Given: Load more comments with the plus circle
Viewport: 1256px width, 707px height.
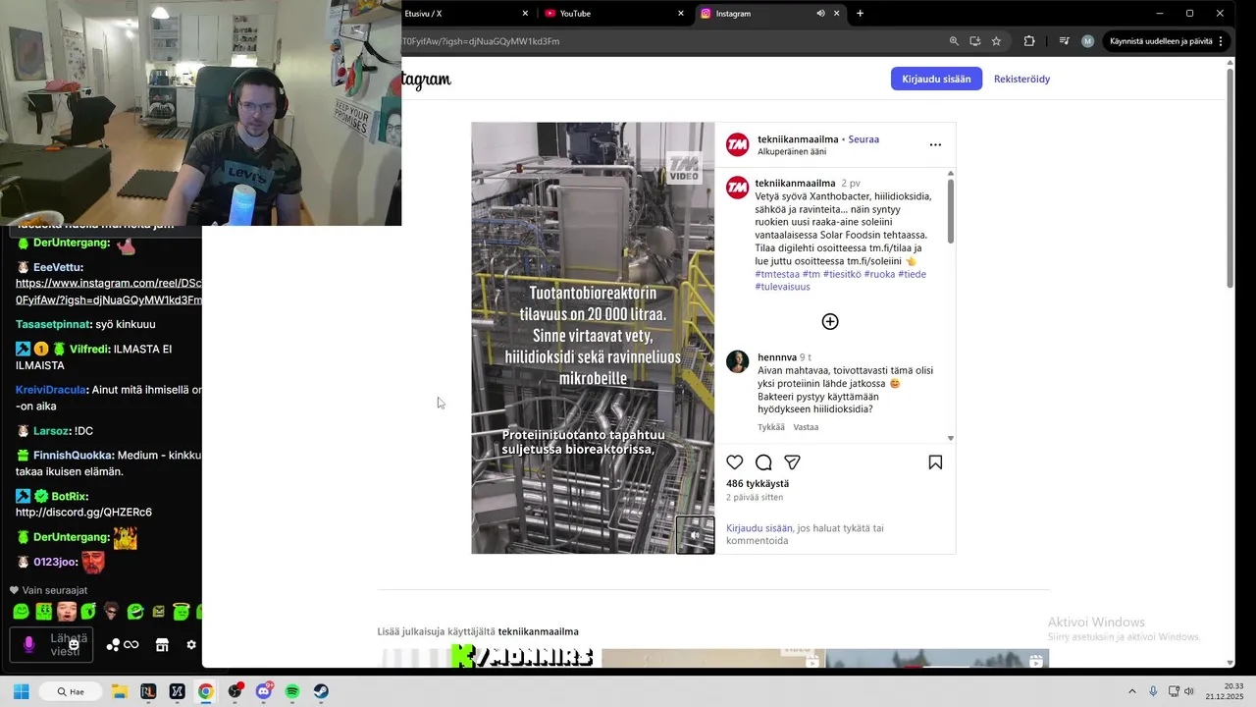Looking at the screenshot, I should pyautogui.click(x=830, y=322).
